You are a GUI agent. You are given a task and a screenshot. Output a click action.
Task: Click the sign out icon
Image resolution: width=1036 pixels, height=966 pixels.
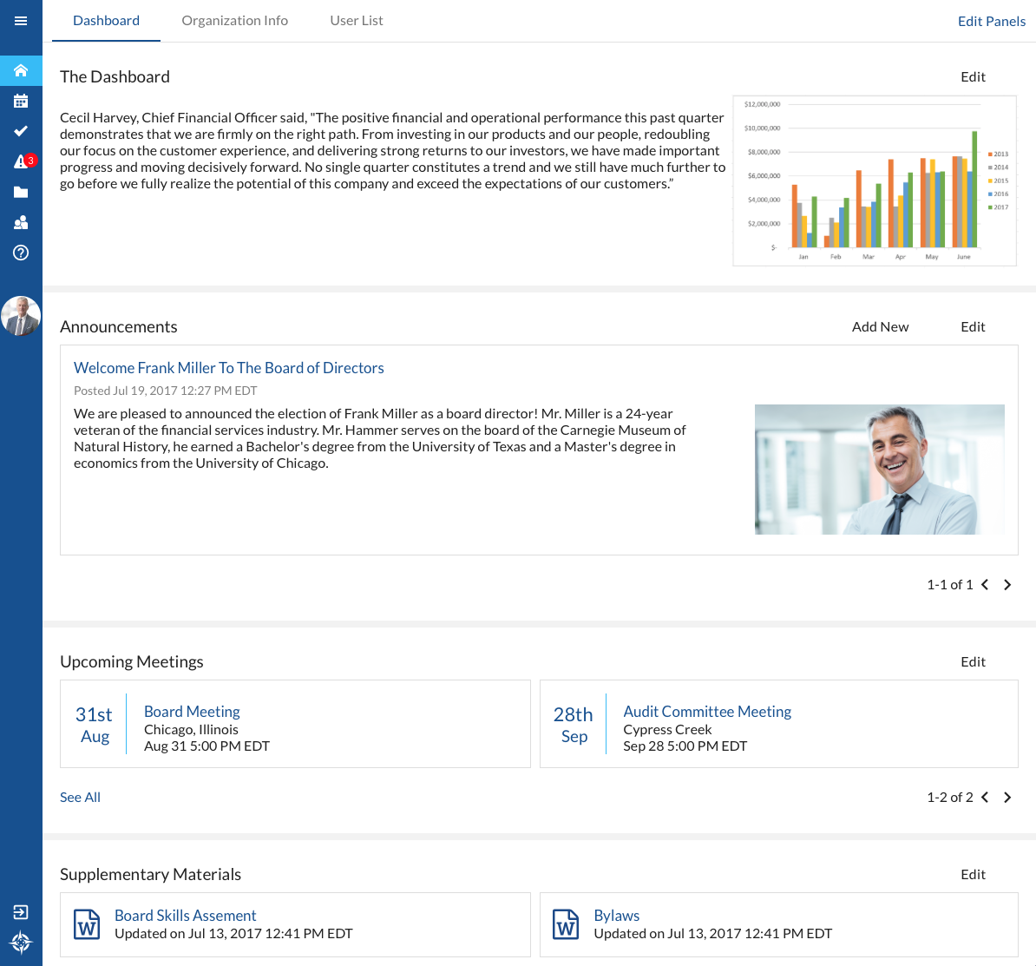click(21, 911)
